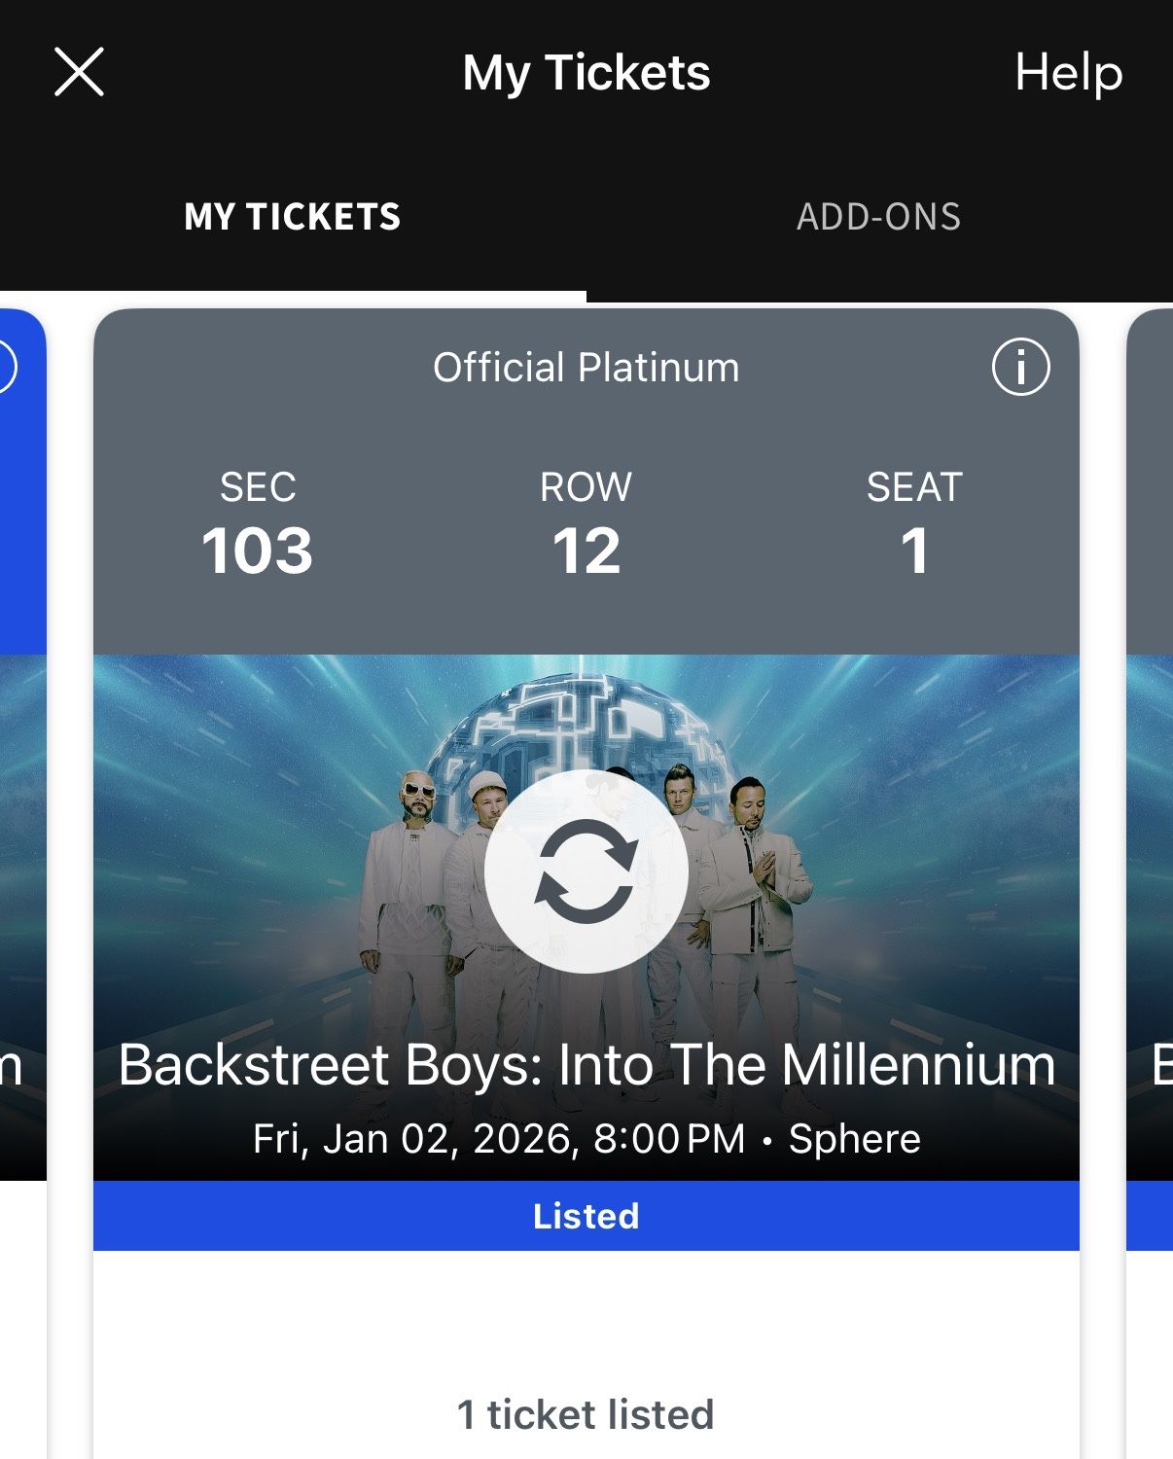1173x1459 pixels.
Task: Close the My Tickets screen with X
Action: point(79,73)
